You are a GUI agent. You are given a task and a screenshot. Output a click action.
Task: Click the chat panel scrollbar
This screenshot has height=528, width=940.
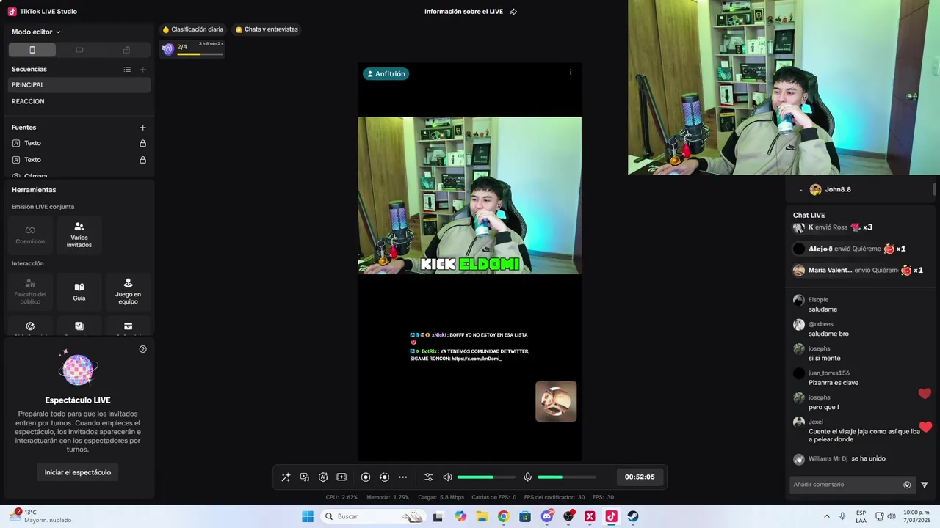(x=935, y=189)
